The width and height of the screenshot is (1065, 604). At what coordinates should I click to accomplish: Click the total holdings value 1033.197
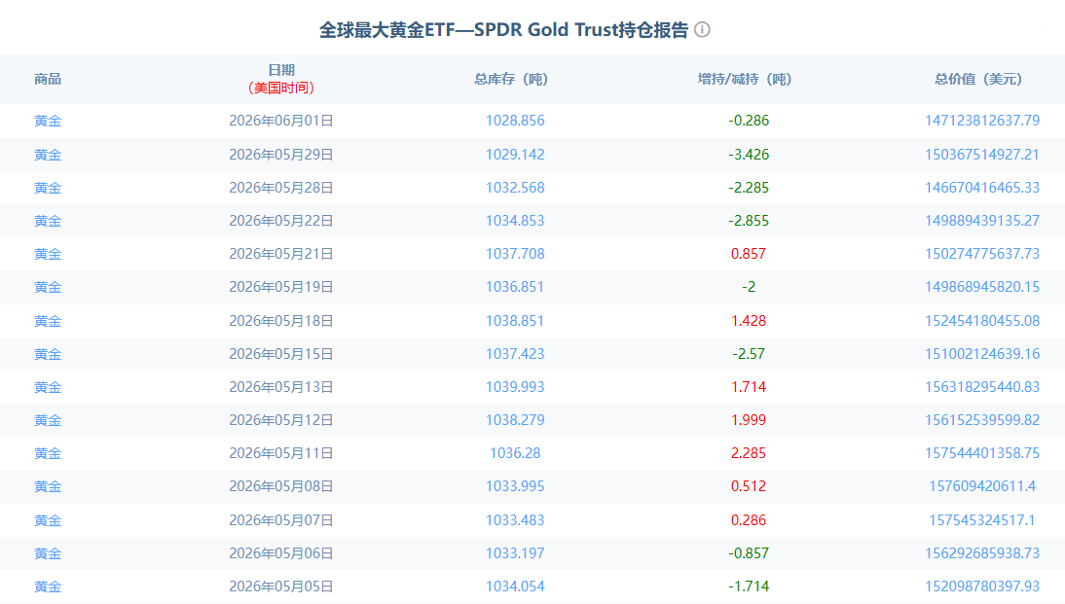click(x=515, y=553)
